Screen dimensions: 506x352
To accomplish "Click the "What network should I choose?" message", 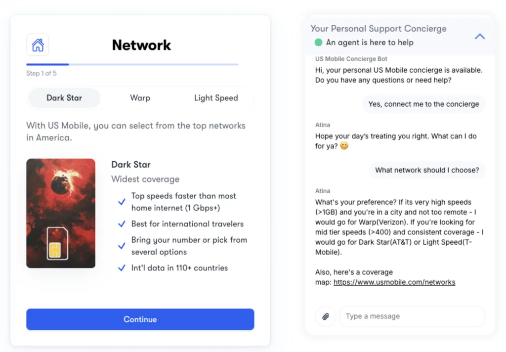I will click(427, 170).
